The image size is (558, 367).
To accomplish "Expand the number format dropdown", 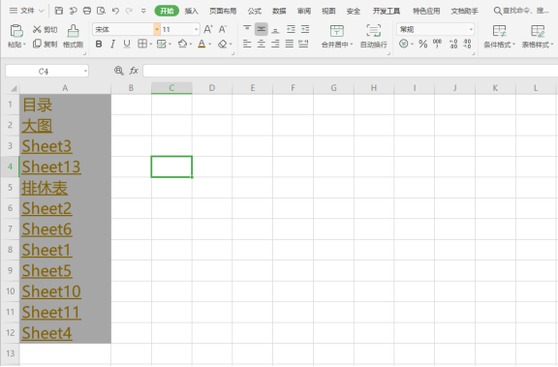I will (471, 29).
